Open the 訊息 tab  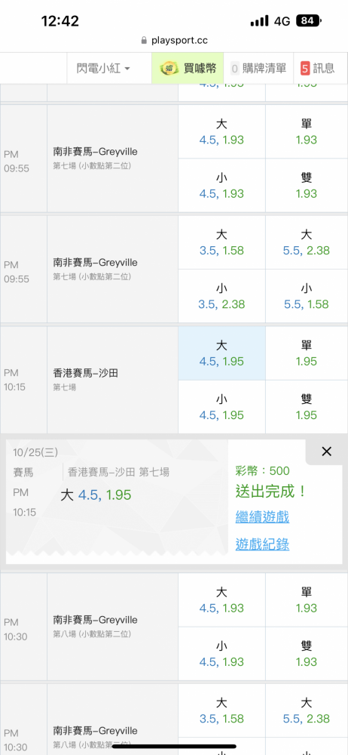pyautogui.click(x=321, y=69)
